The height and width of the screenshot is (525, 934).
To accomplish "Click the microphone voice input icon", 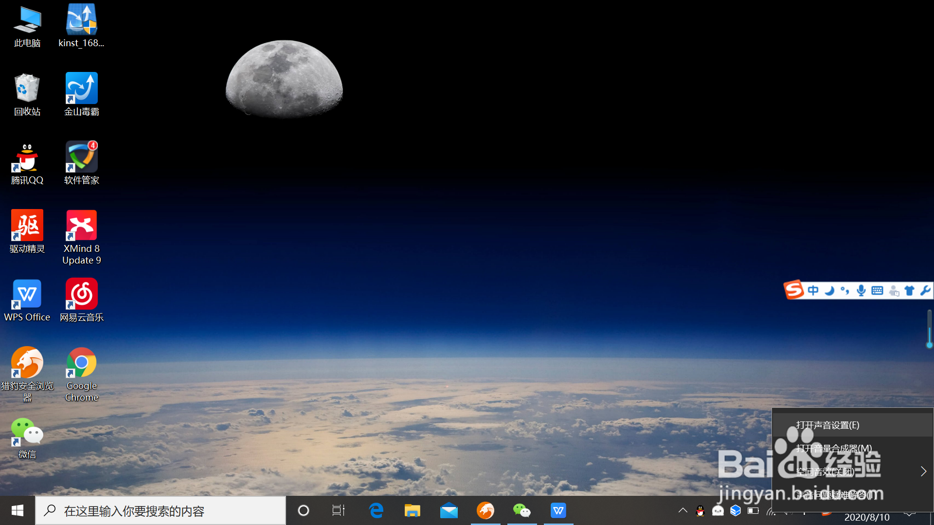I will coord(861,291).
